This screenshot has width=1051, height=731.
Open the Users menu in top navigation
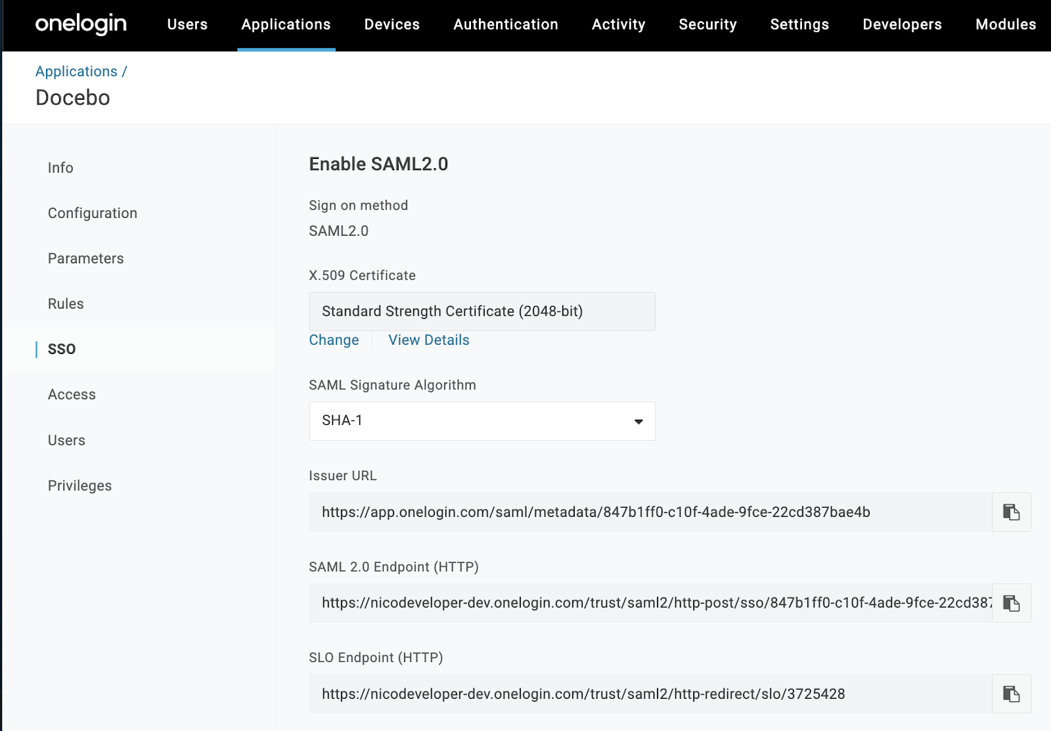[187, 24]
